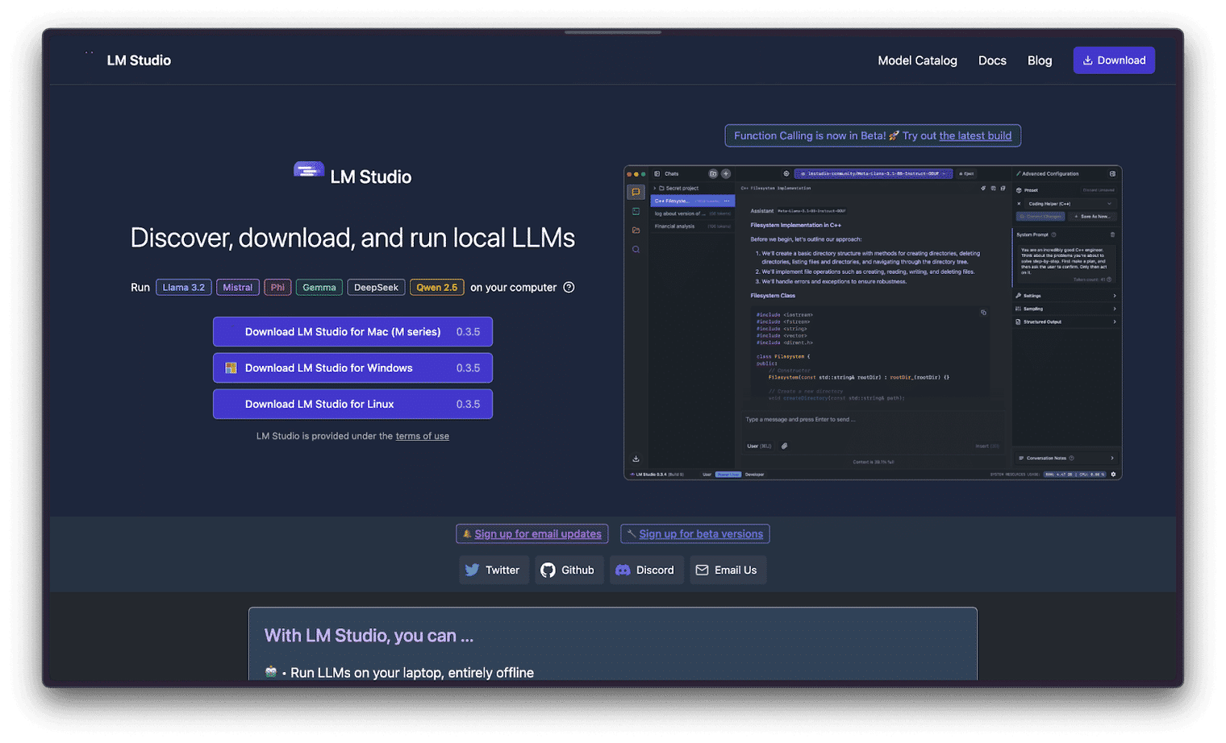Clear the preset with the X icon
The image size is (1226, 743).
tap(1019, 204)
